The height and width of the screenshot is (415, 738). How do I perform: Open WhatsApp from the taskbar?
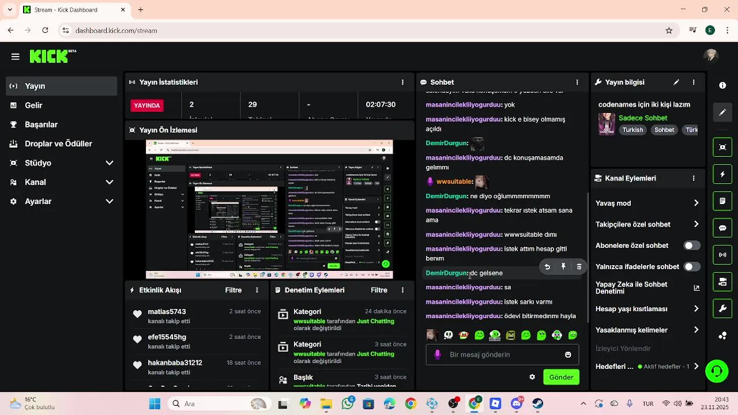pyautogui.click(x=347, y=404)
